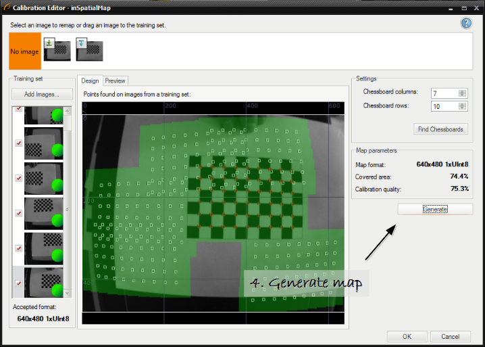Click the Calibration Editor title bar app icon
Viewport: 485px width, 347px height.
(6, 7)
